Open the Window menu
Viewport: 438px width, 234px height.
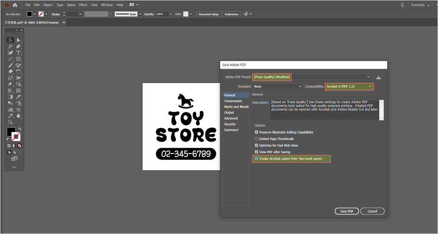107,5
